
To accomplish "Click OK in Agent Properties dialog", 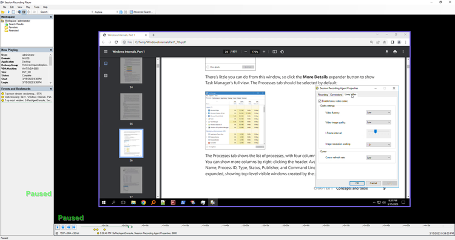I will click(x=357, y=183).
